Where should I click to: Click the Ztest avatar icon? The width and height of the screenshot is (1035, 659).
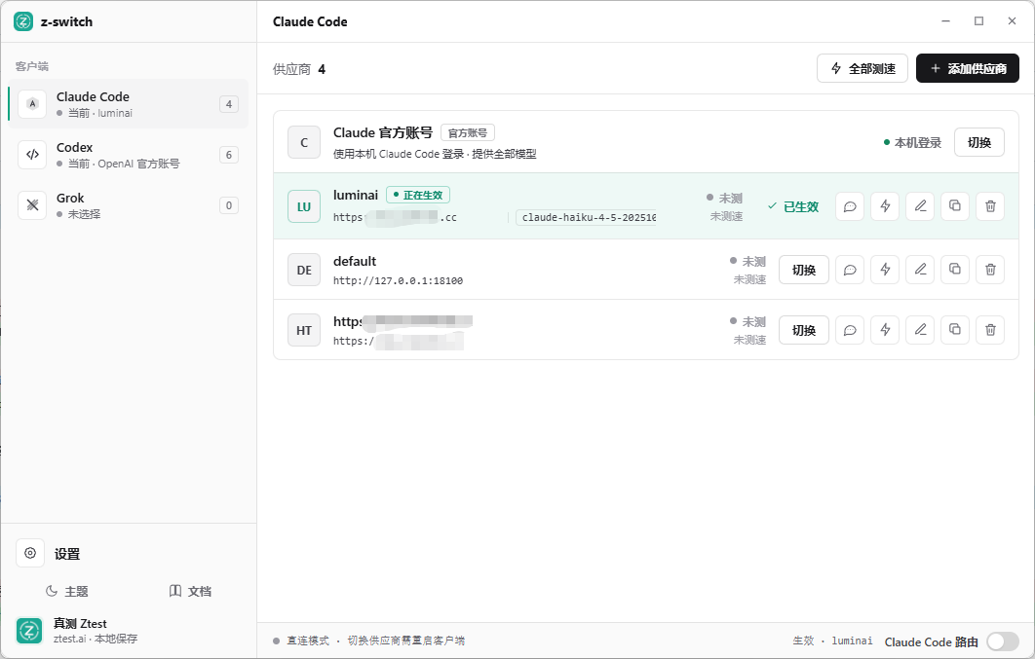(29, 631)
